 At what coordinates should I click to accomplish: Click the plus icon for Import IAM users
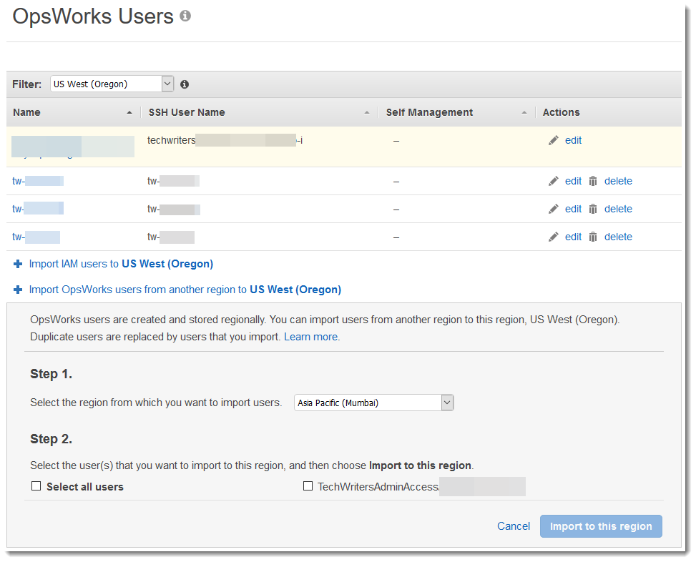(x=18, y=264)
